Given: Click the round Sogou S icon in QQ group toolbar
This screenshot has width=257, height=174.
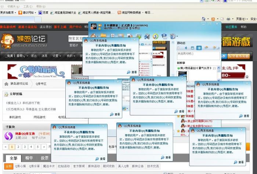Looking at the screenshot, I should click(x=156, y=36).
